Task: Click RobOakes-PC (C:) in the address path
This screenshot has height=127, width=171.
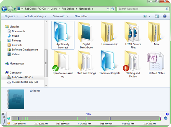Action: tap(35, 9)
